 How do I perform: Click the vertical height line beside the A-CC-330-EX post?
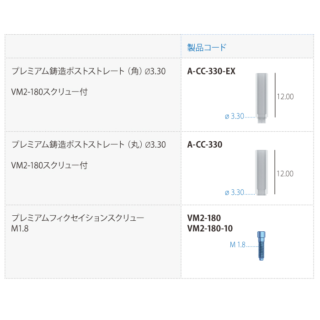coord(275,97)
